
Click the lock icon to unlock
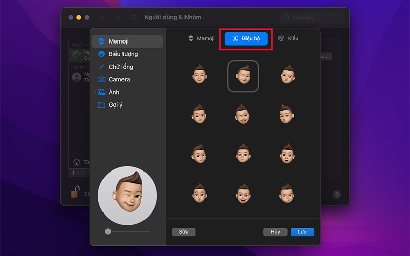(75, 192)
